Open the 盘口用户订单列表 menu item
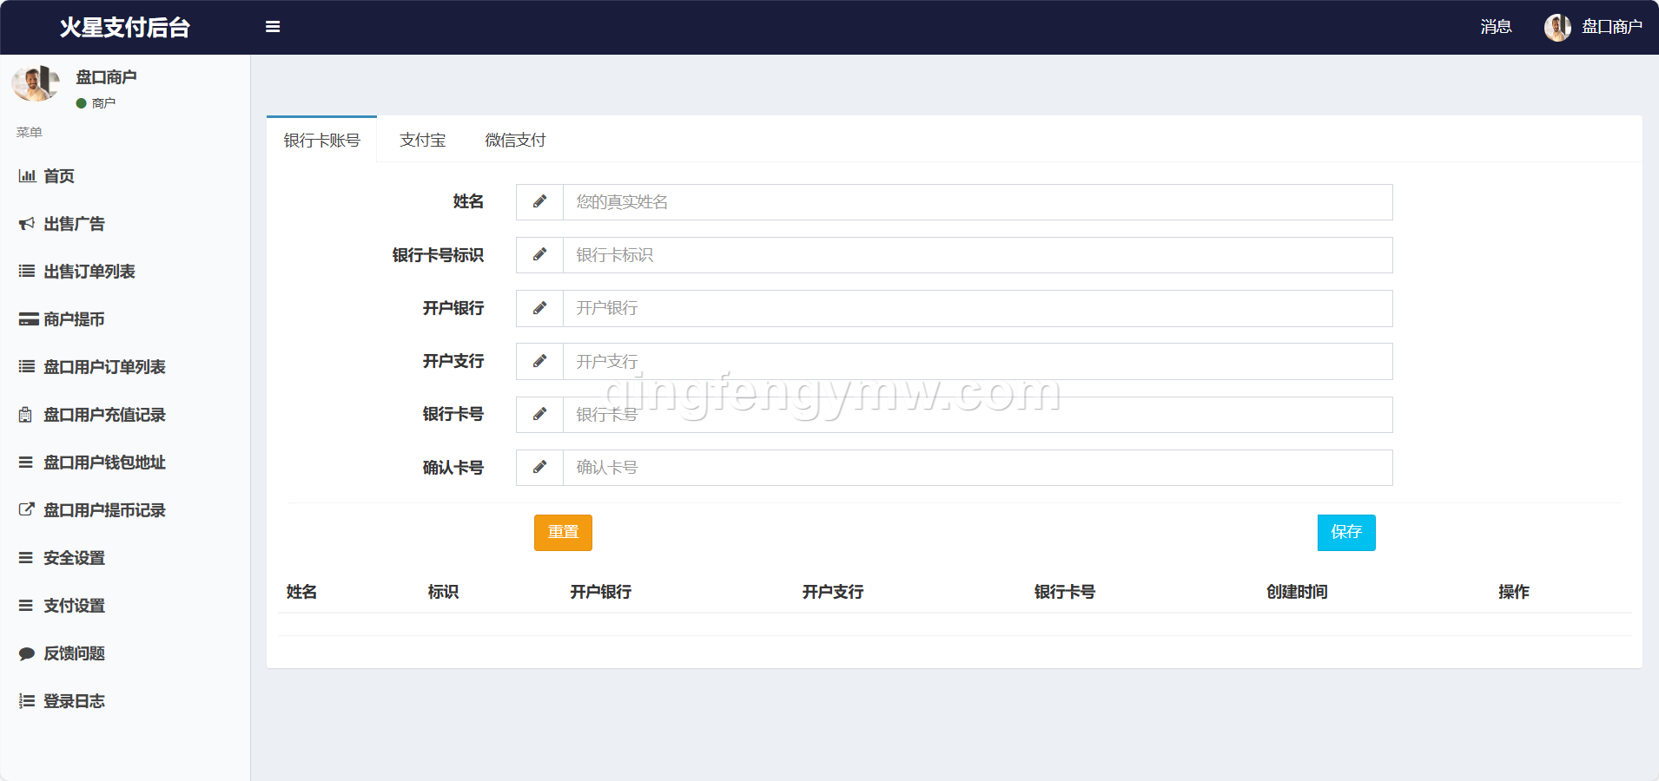This screenshot has height=781, width=1659. (125, 367)
